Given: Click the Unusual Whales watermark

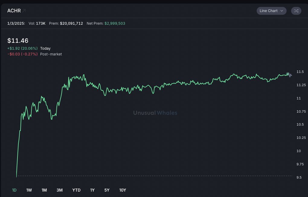Looking at the screenshot, I should [x=155, y=113].
